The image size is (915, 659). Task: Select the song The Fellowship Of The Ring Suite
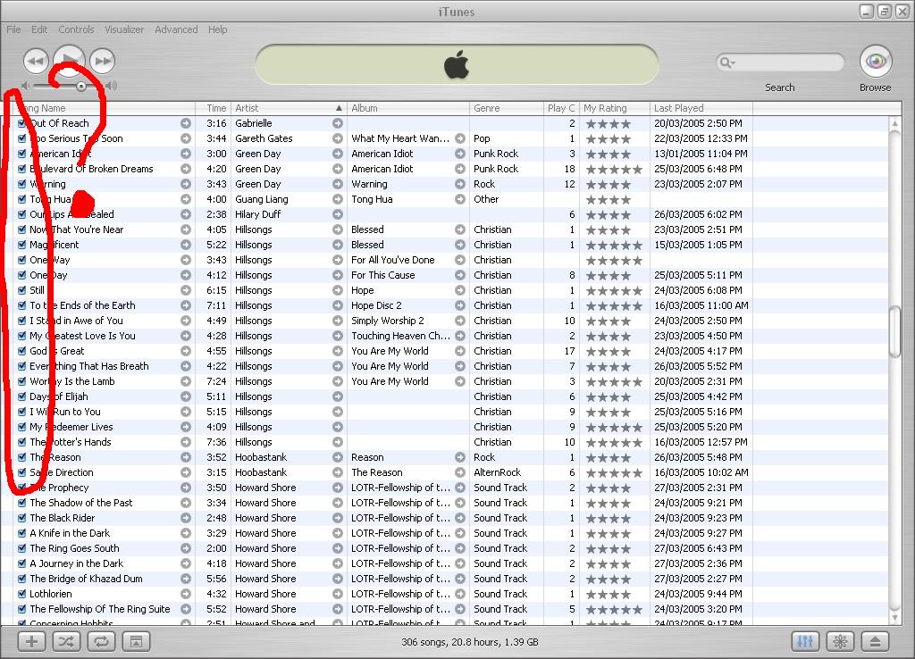100,609
